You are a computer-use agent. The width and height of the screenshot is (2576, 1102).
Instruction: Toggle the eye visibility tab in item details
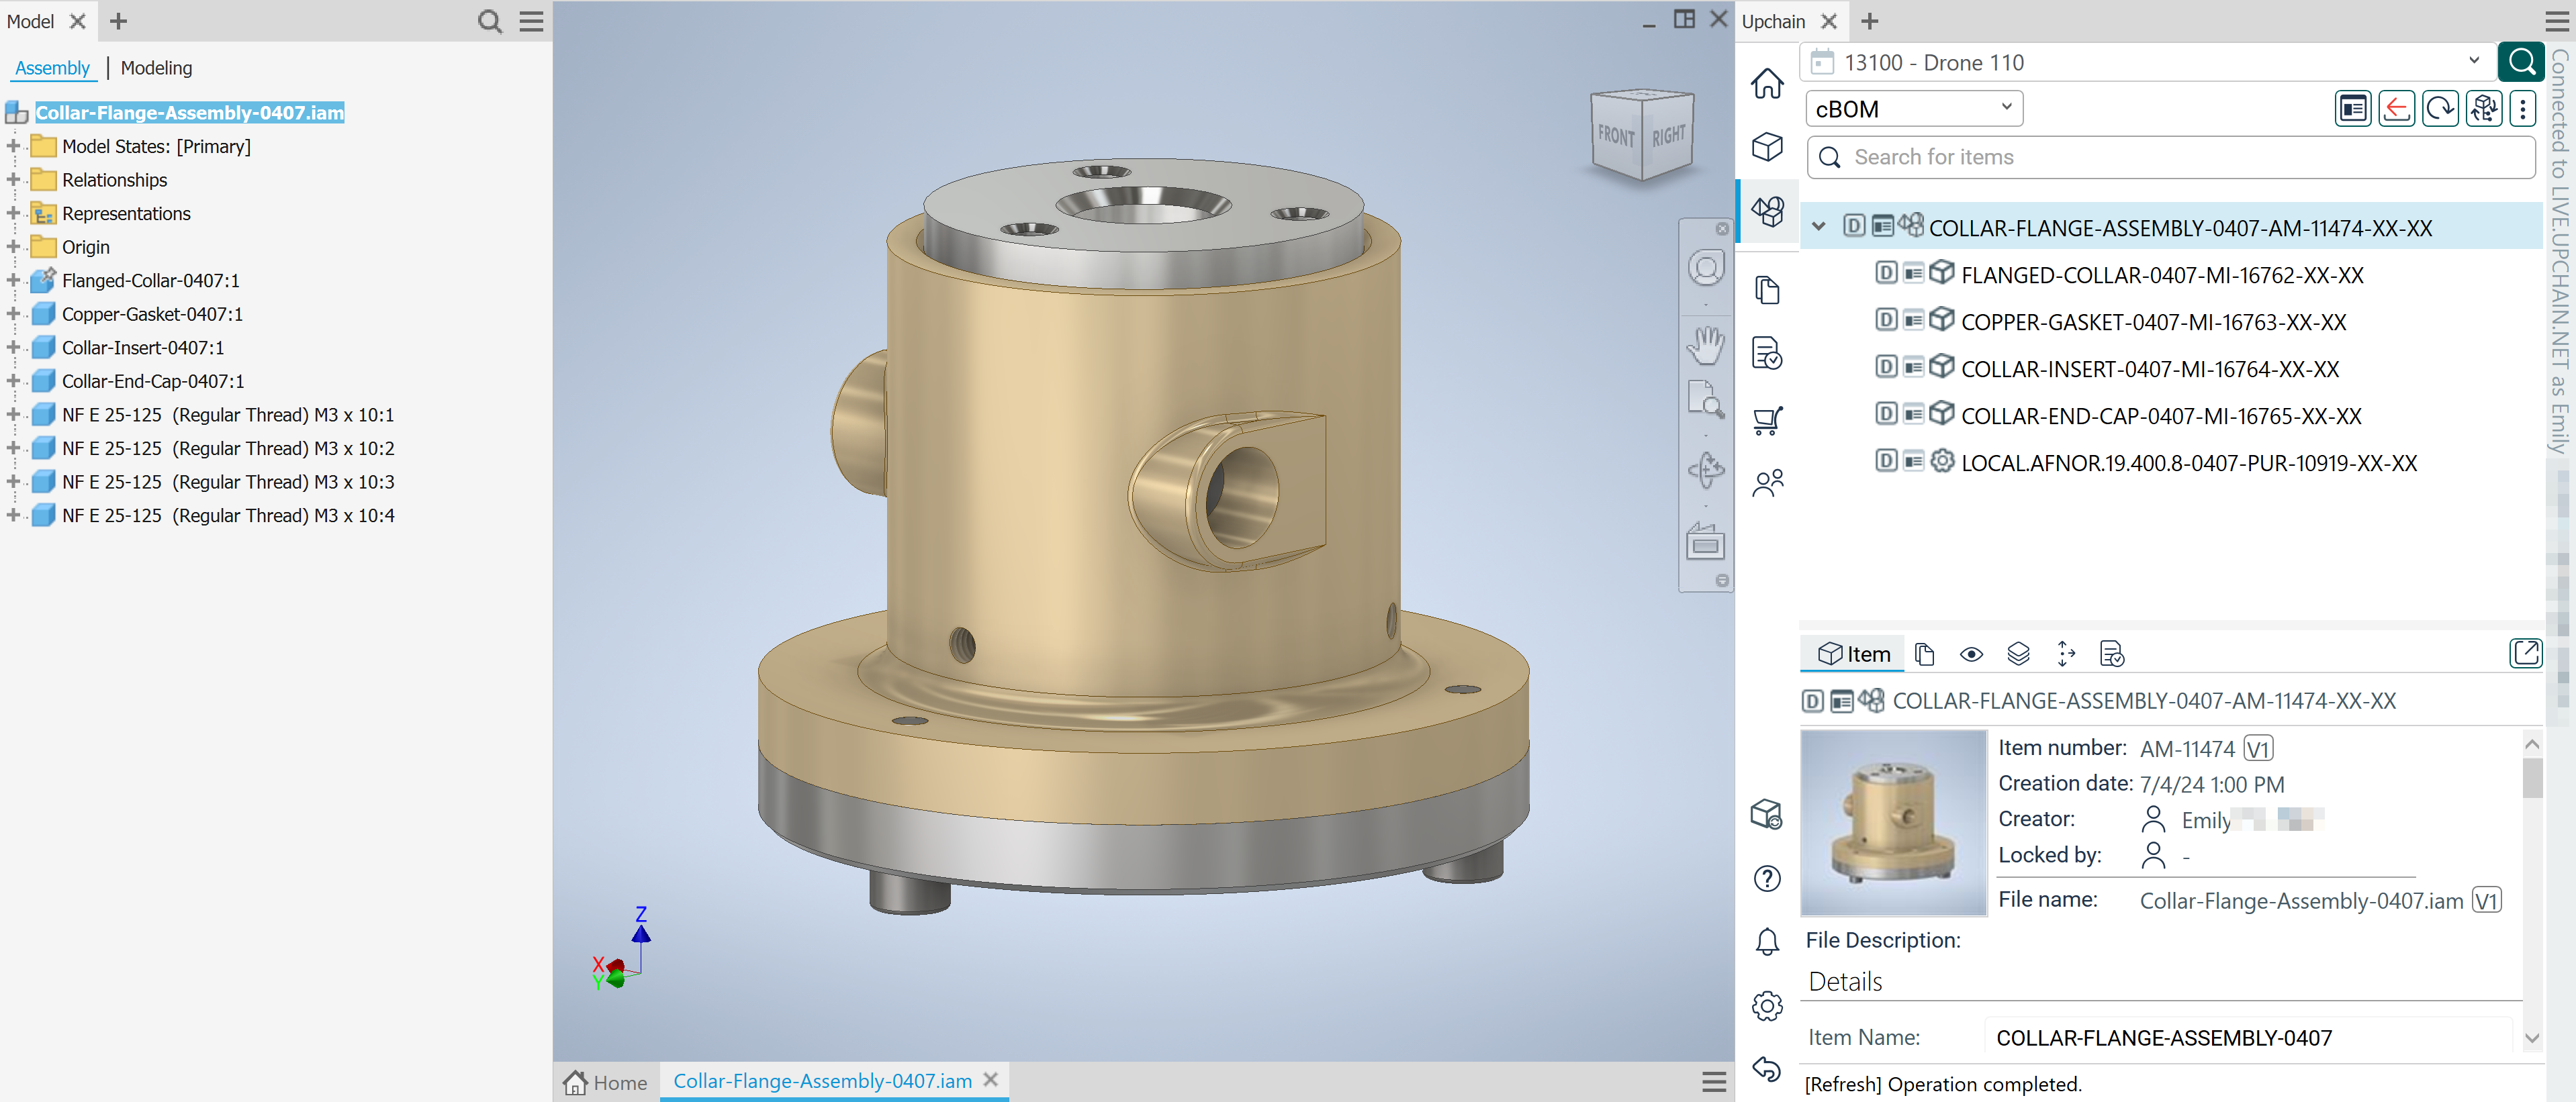pos(1970,654)
